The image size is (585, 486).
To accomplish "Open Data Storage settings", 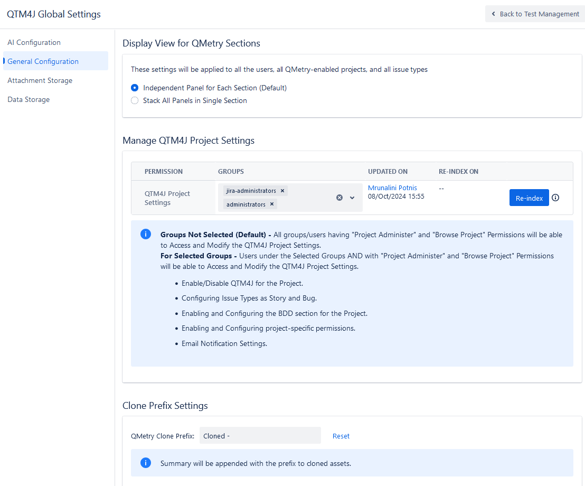I will pos(28,99).
